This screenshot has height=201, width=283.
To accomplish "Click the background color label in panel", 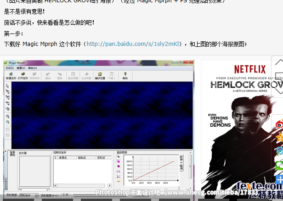I will pyautogui.click(x=12, y=154).
